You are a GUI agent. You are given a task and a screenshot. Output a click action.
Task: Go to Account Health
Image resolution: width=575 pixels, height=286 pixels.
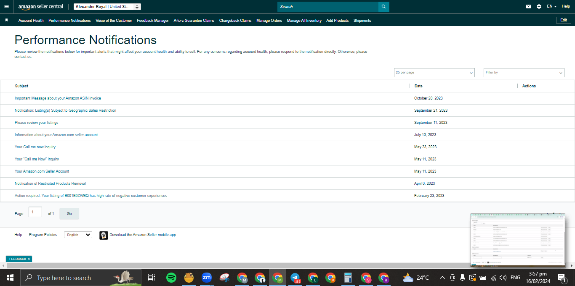pos(31,21)
